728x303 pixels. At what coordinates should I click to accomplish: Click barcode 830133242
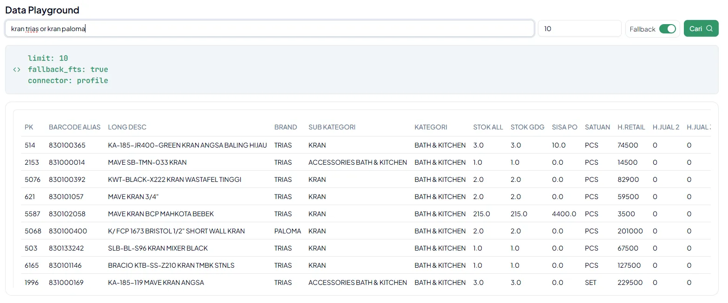(66, 248)
